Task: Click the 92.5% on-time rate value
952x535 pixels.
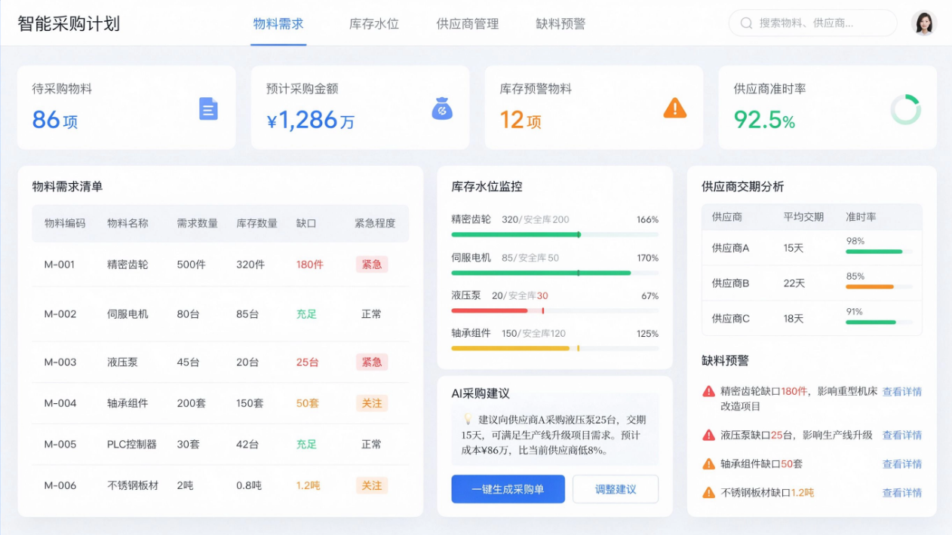Action: (764, 119)
